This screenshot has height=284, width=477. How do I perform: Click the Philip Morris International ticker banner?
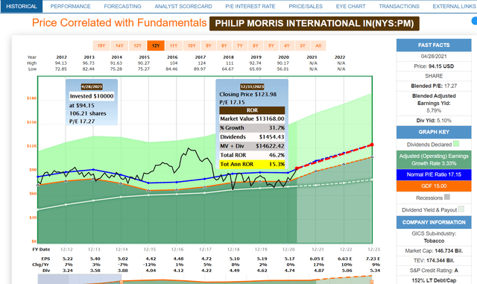315,23
